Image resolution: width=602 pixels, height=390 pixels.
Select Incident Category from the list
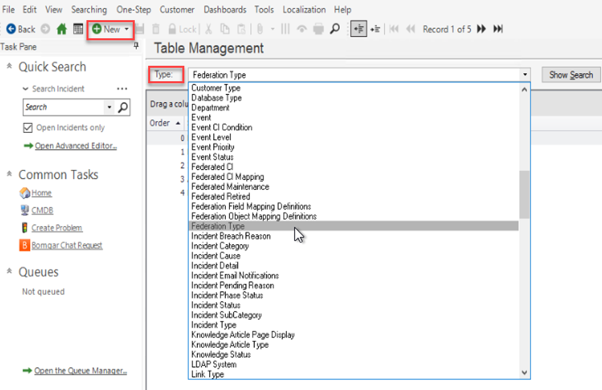[x=220, y=246]
